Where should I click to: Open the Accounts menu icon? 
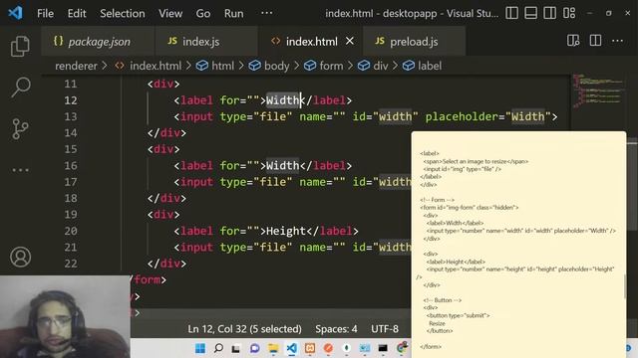tap(20, 257)
